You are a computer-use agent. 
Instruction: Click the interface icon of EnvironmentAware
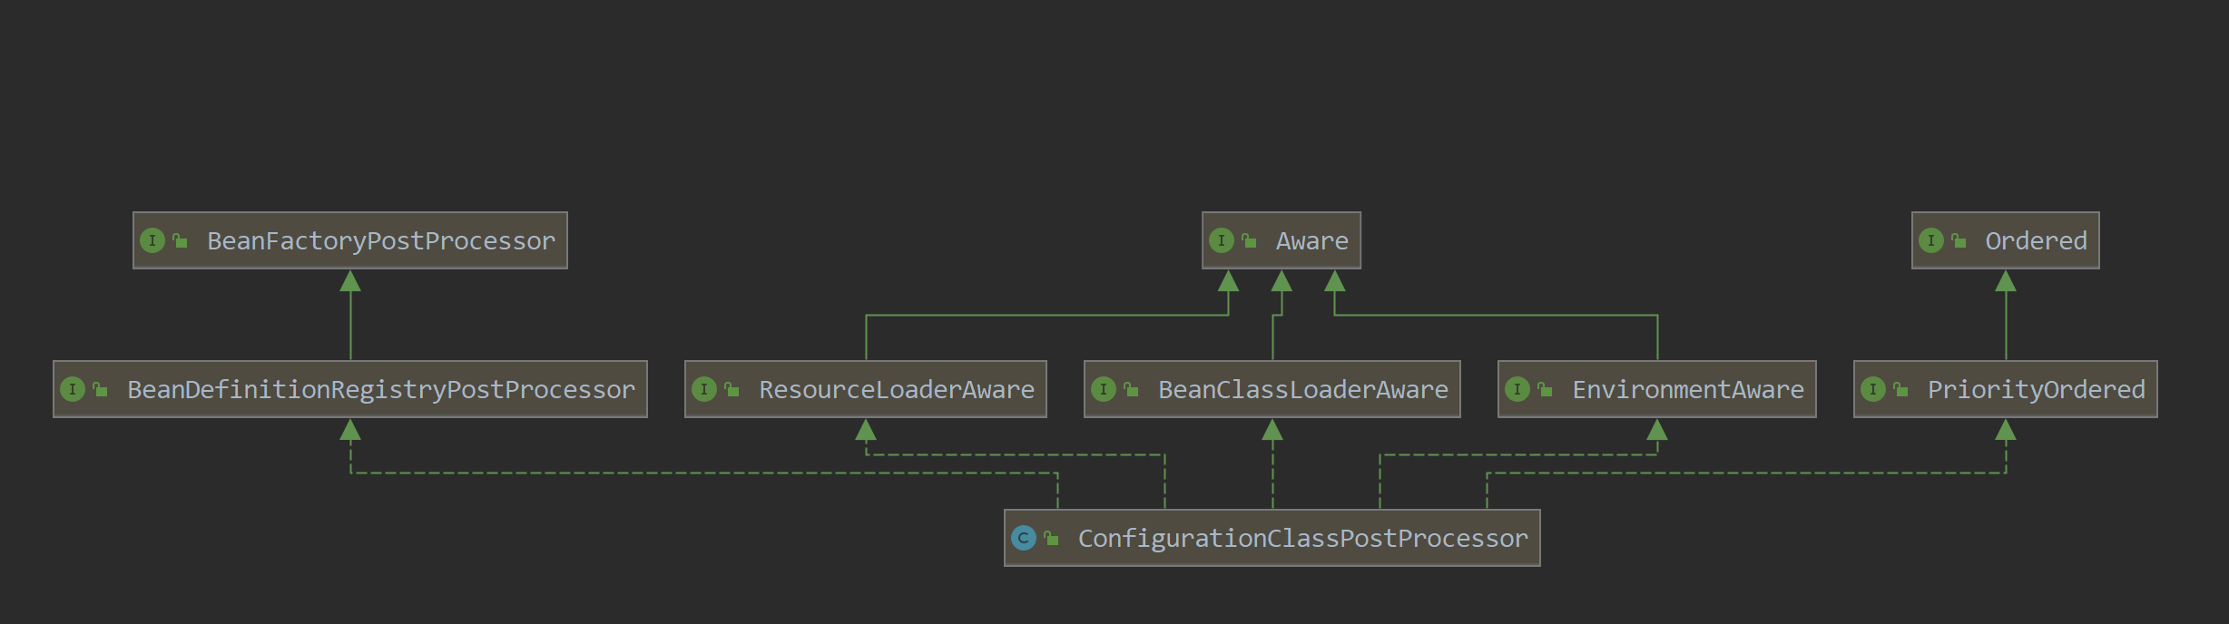[x=1517, y=390]
